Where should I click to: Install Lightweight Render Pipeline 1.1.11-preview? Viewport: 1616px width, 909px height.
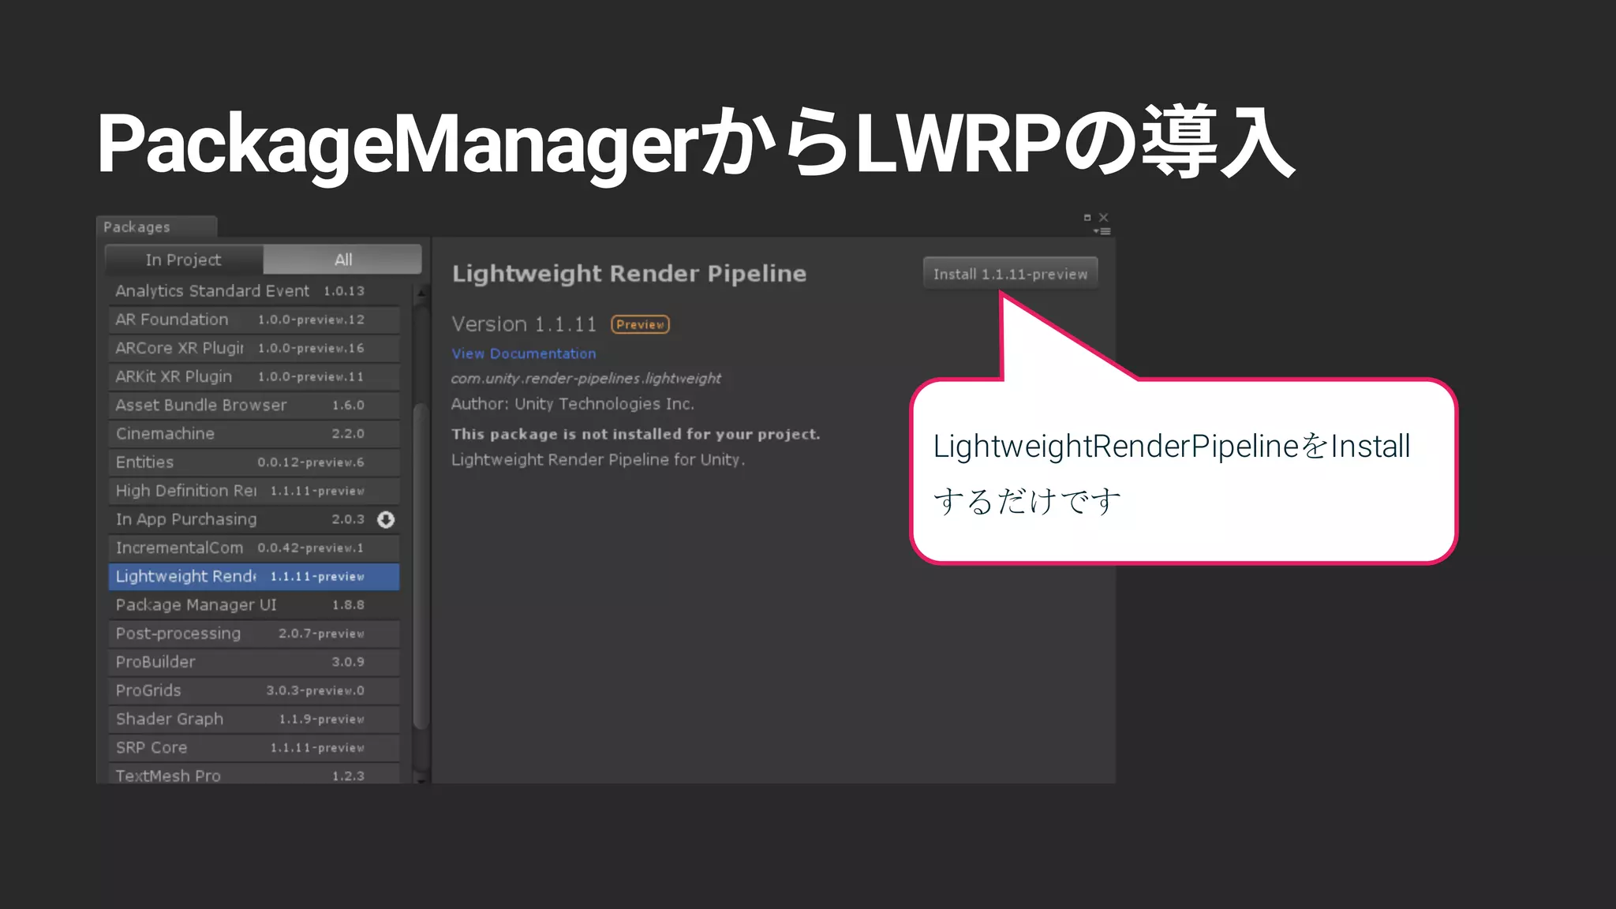coord(1010,274)
